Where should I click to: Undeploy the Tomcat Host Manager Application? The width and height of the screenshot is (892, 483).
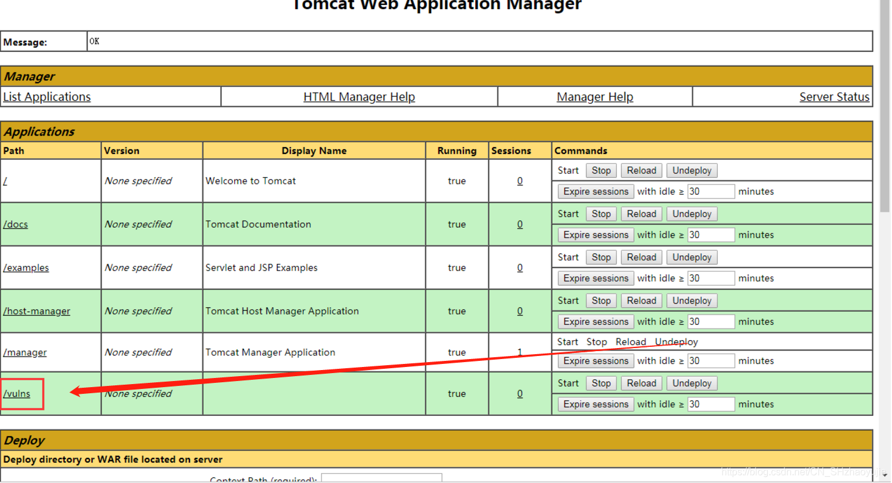pyautogui.click(x=692, y=300)
